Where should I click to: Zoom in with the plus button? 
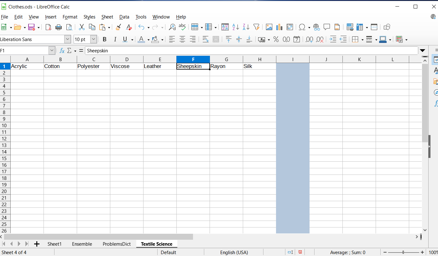coord(422,252)
